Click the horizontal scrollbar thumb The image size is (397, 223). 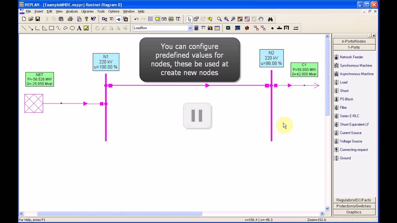click(119, 213)
